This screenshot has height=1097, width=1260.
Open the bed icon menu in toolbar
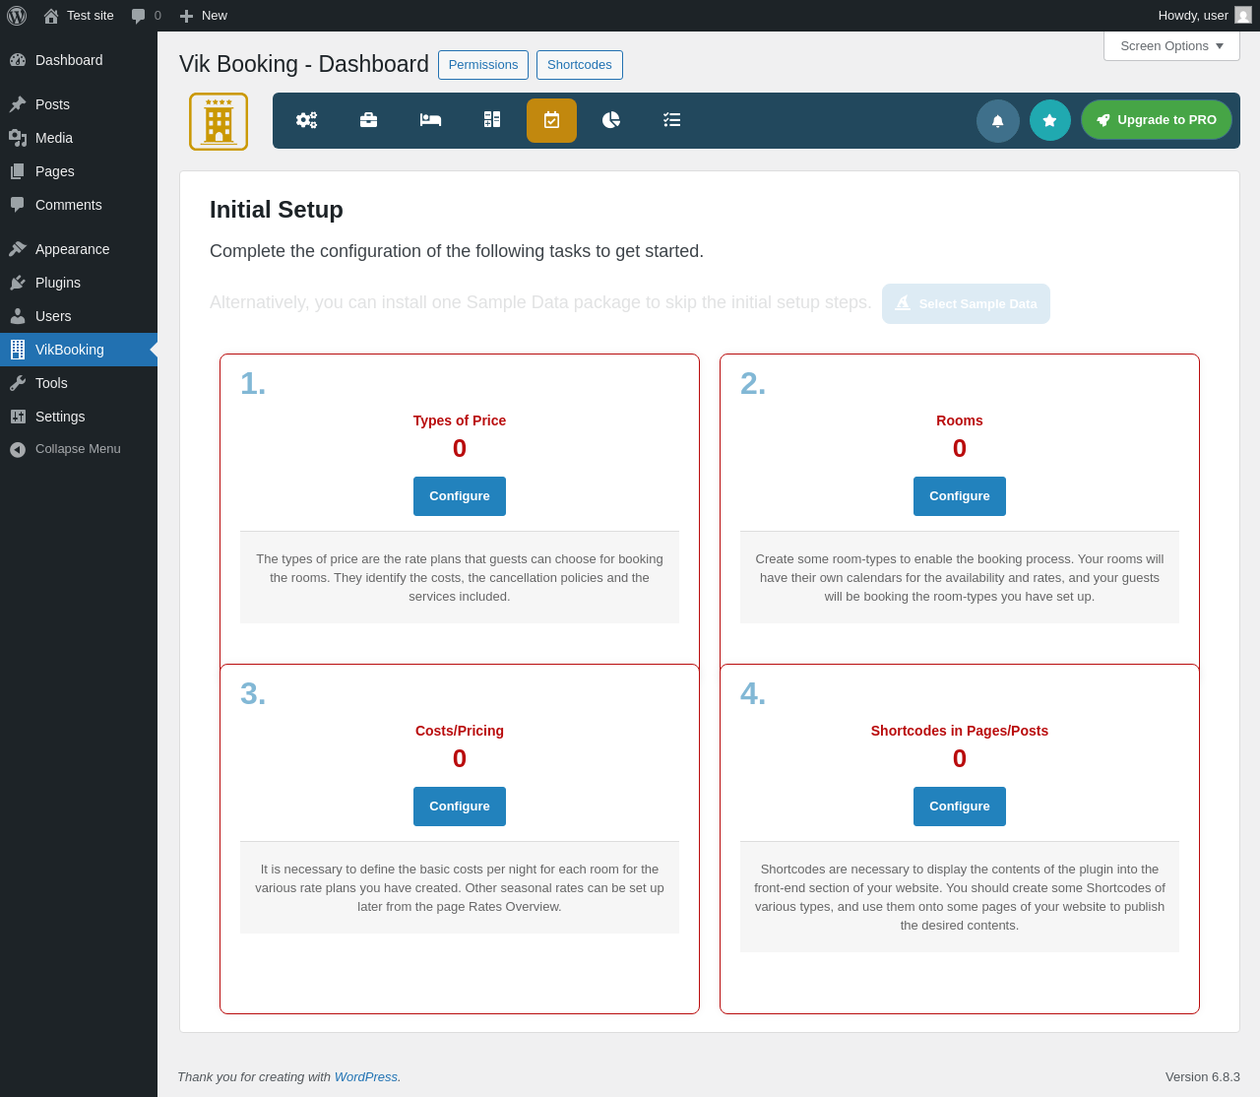click(430, 120)
